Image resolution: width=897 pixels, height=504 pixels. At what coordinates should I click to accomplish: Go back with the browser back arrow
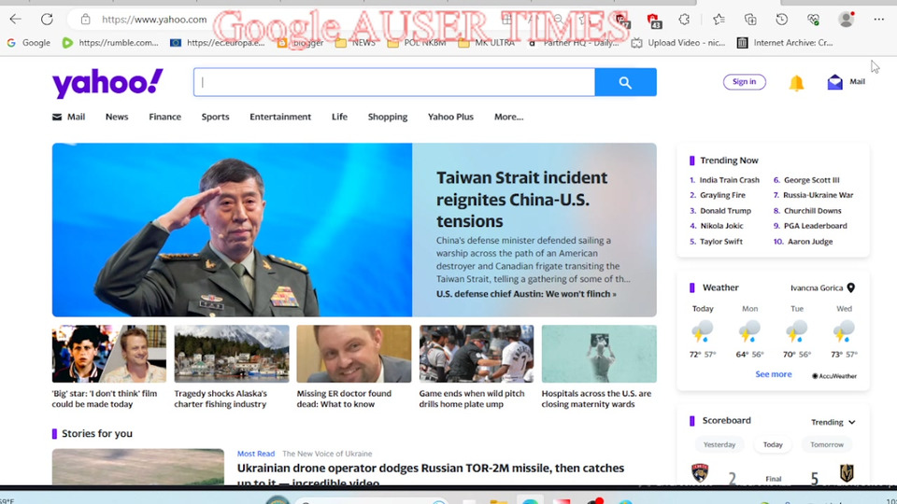click(x=16, y=19)
